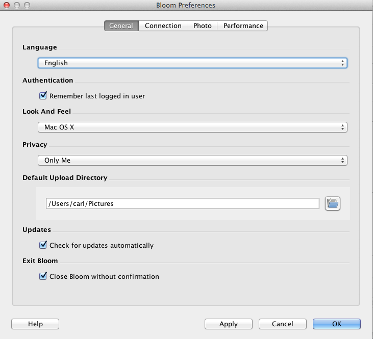The image size is (373, 339).
Task: Open the Performance tab
Action: click(243, 25)
